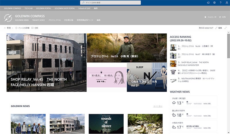Click 編集 in the site navigation row
The image size is (230, 134).
point(99,20)
